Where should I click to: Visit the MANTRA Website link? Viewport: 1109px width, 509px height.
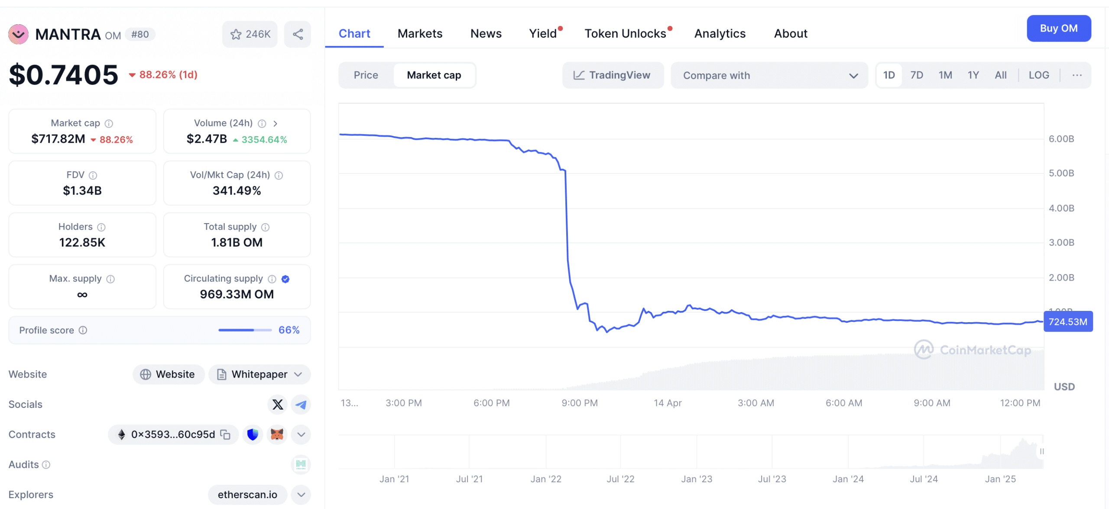click(169, 375)
